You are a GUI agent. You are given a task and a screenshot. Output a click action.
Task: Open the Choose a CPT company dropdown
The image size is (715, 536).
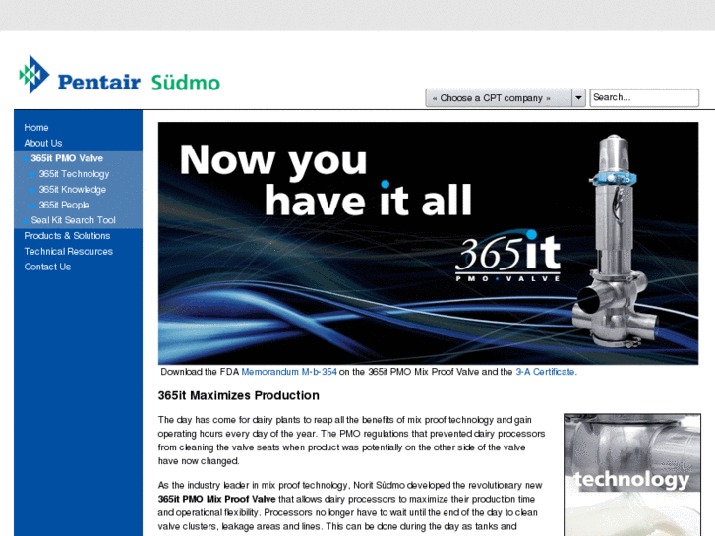tap(506, 98)
